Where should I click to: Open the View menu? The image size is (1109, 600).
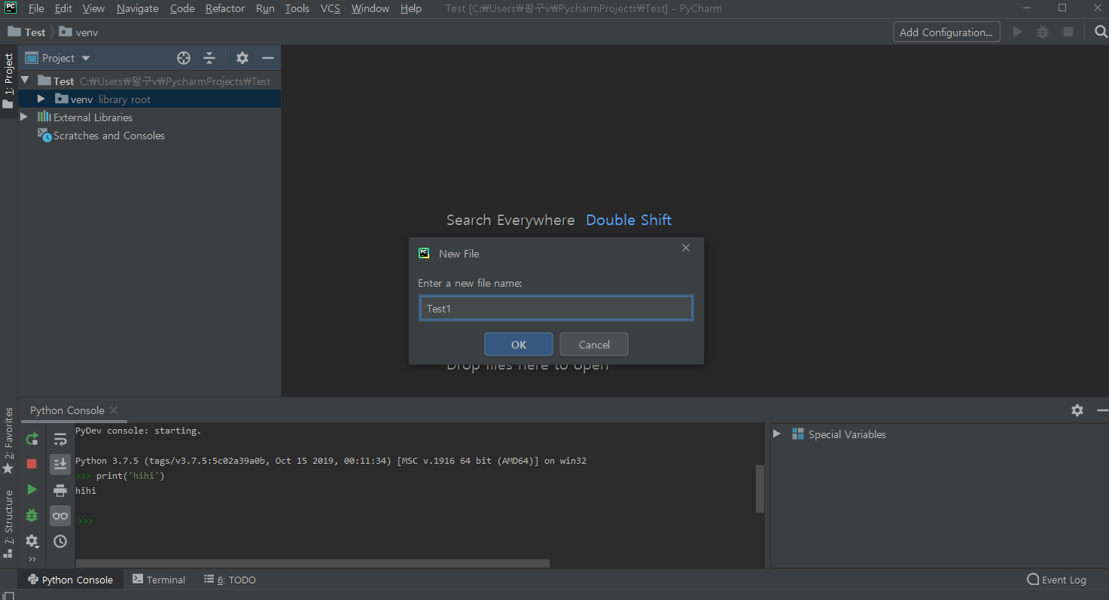point(93,8)
